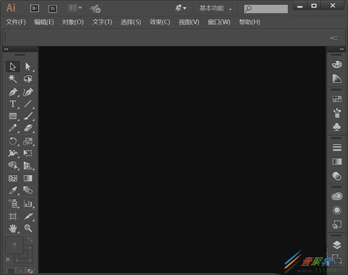Screen dimensions: 348x275
Task: Select the Rectangle tool
Action: (x=13, y=116)
